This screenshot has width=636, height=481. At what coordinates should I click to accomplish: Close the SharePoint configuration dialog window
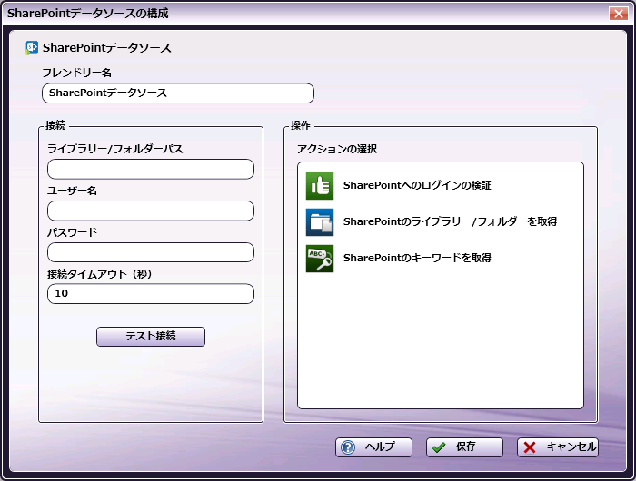(619, 14)
